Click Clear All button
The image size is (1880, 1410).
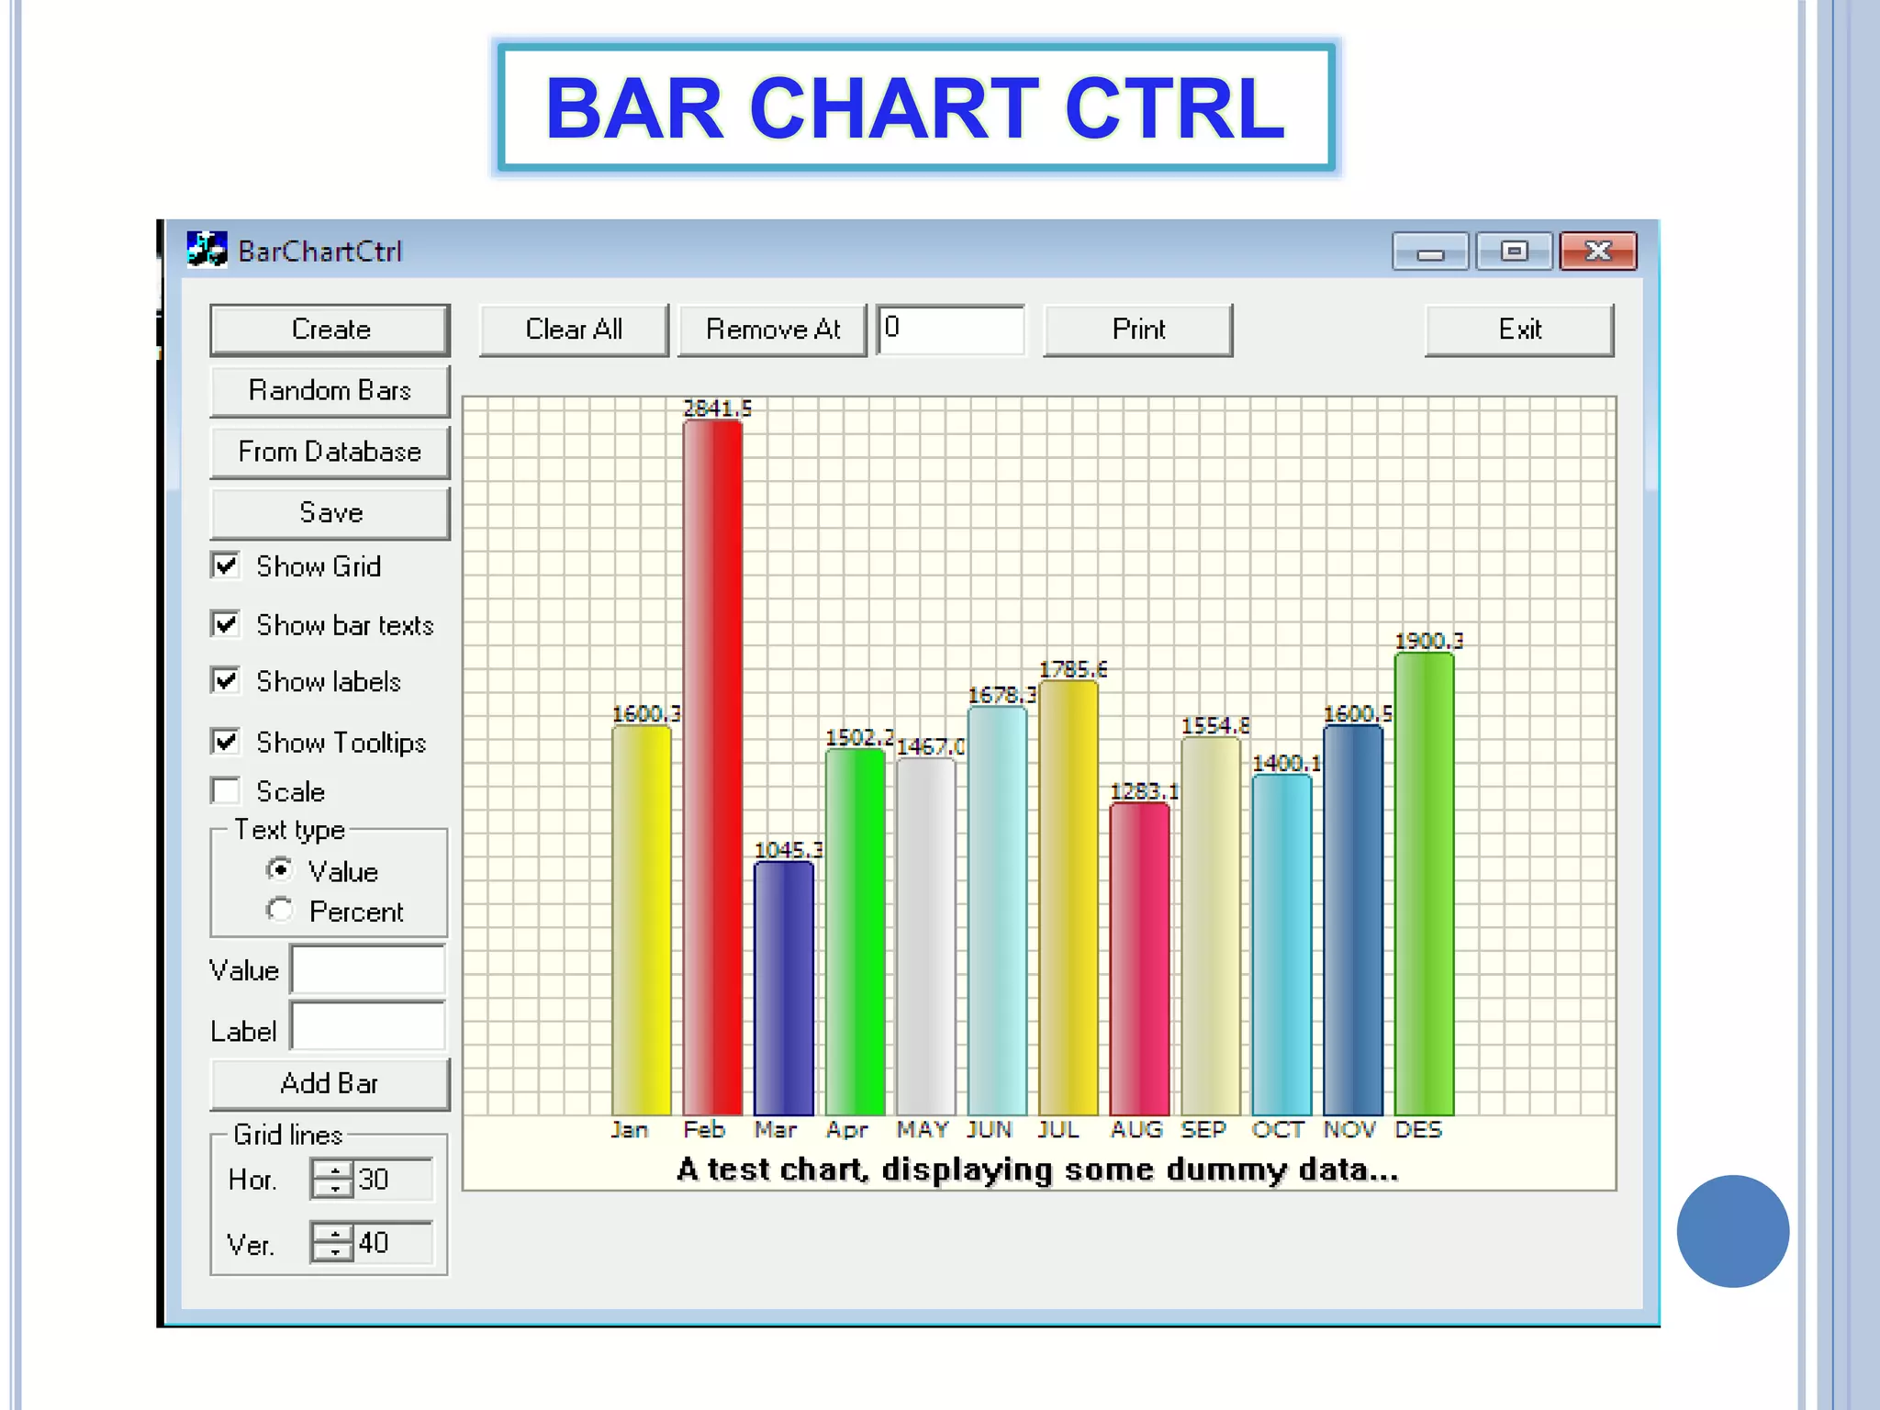574,330
